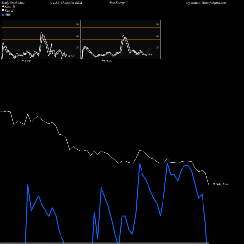This screenshot has width=244, height=244.
Task: Click the 80 axis label in FAST chart
Action: (x=78, y=24)
